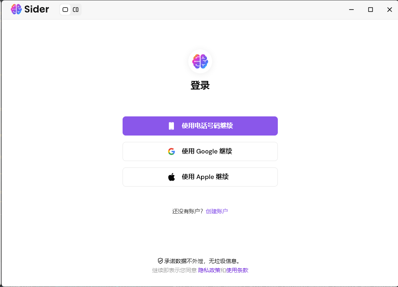Switch to sidebar split mode icon
This screenshot has height=287, width=398.
click(x=76, y=10)
